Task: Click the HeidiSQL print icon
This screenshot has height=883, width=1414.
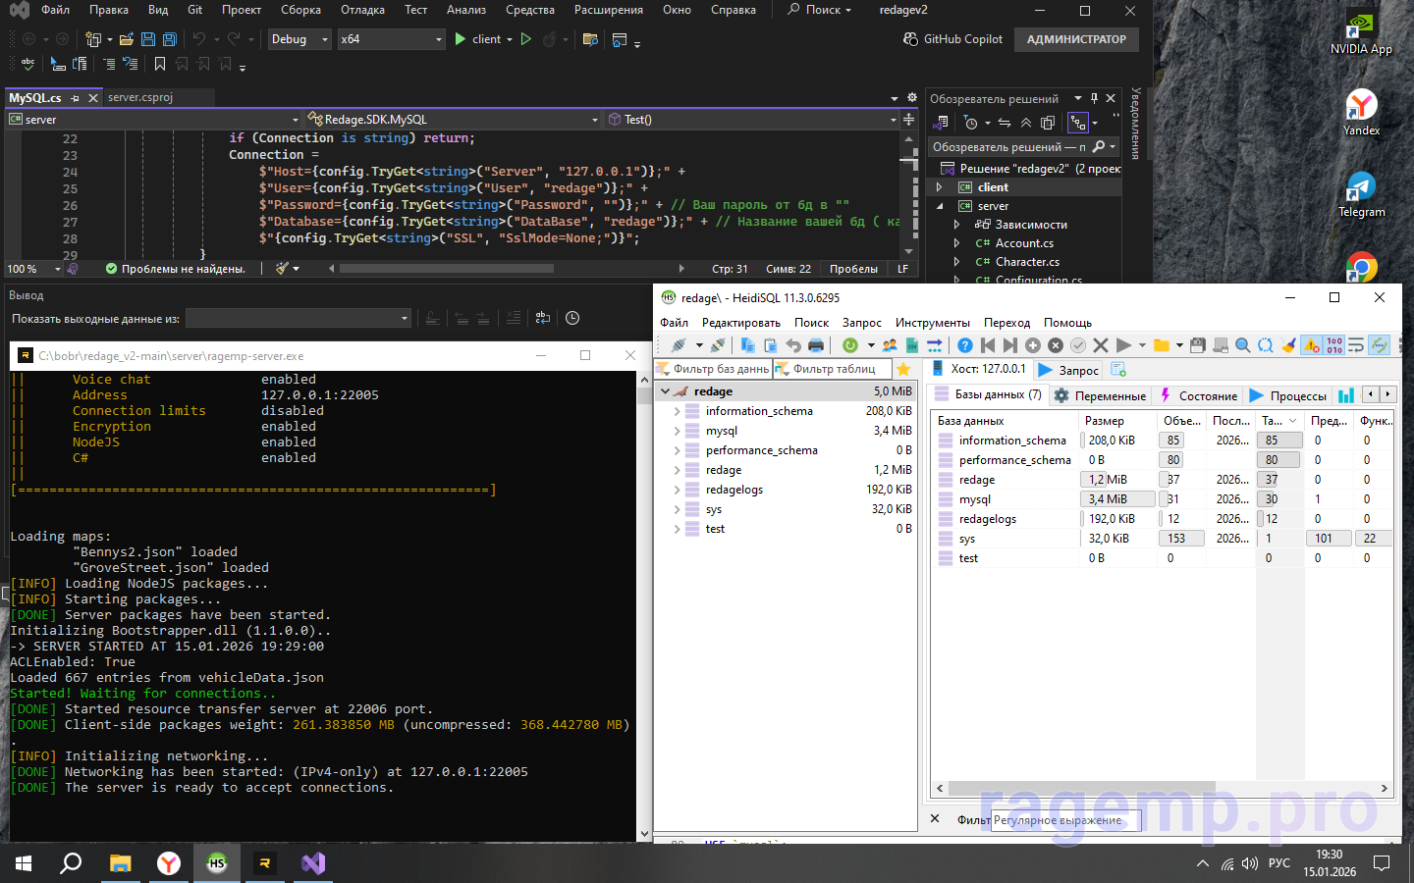Action: coord(815,345)
